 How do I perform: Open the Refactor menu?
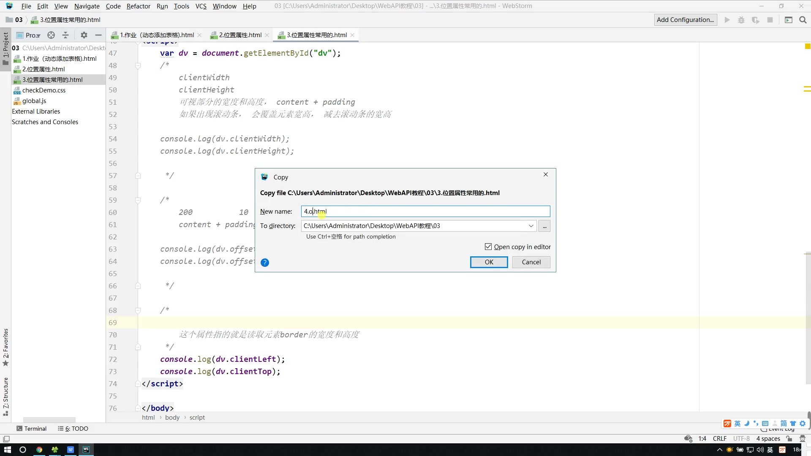[138, 6]
